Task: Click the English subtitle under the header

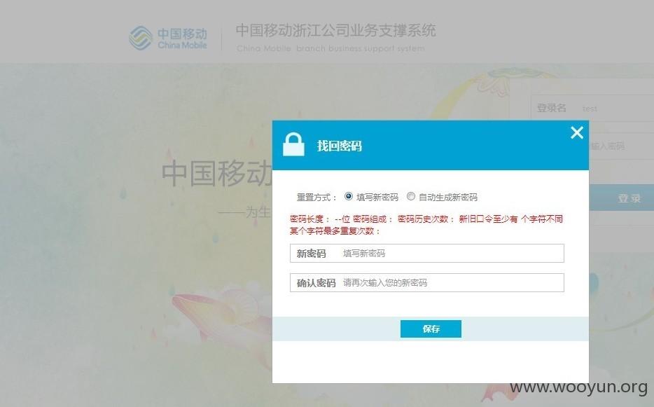Action: click(331, 48)
